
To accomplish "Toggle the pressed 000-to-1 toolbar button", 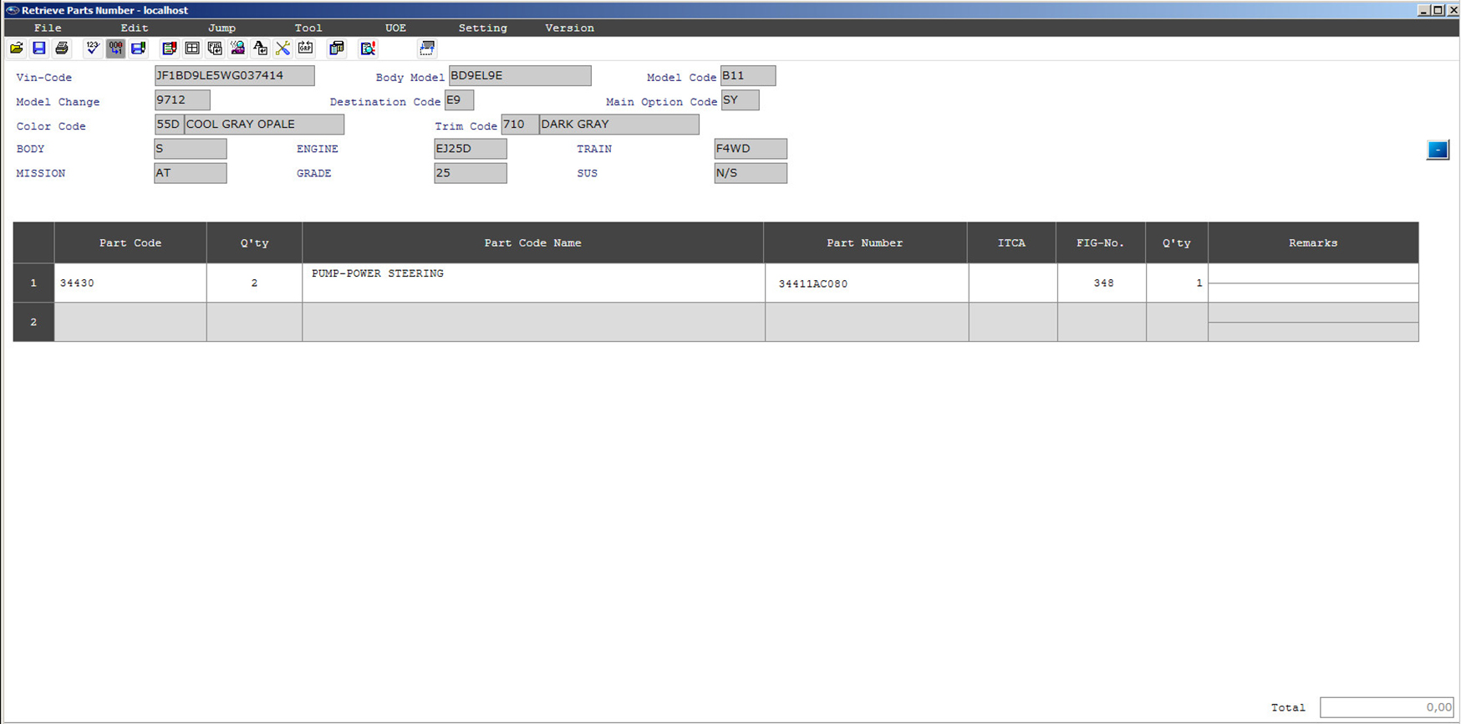I will point(115,48).
